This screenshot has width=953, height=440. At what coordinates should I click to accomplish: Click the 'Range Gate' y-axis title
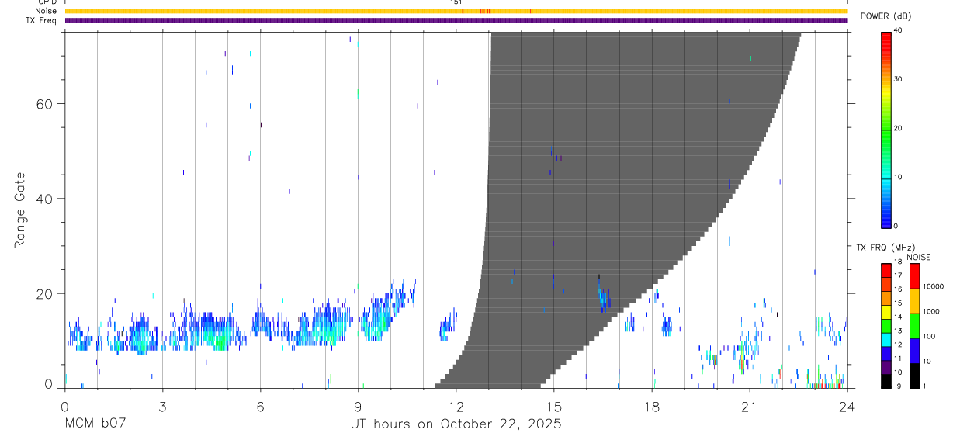20,210
